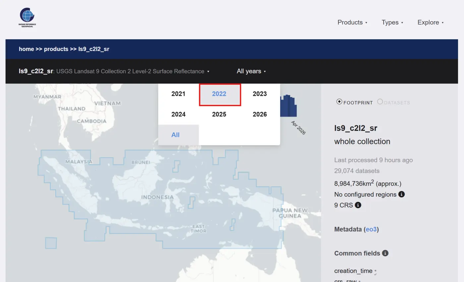
Task: Go to the home breadcrumb link
Action: tap(26, 49)
